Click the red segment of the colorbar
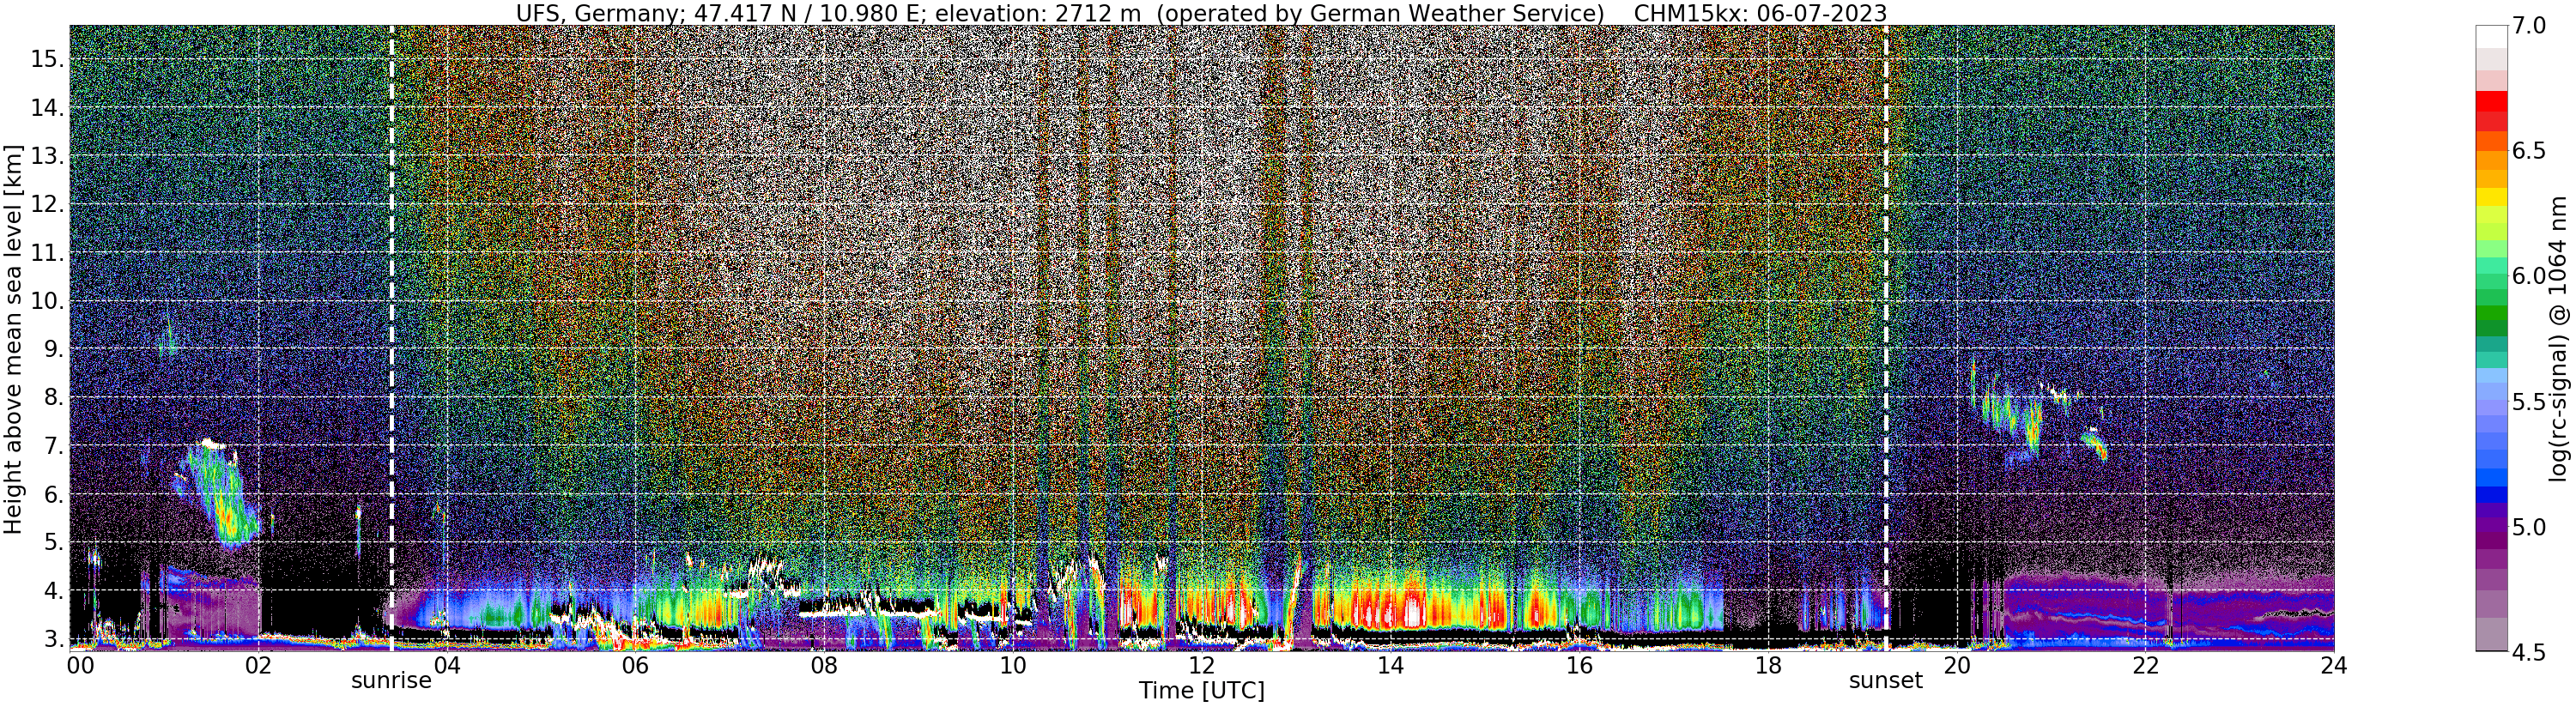Viewport: 2576px width, 707px height. point(2491,100)
